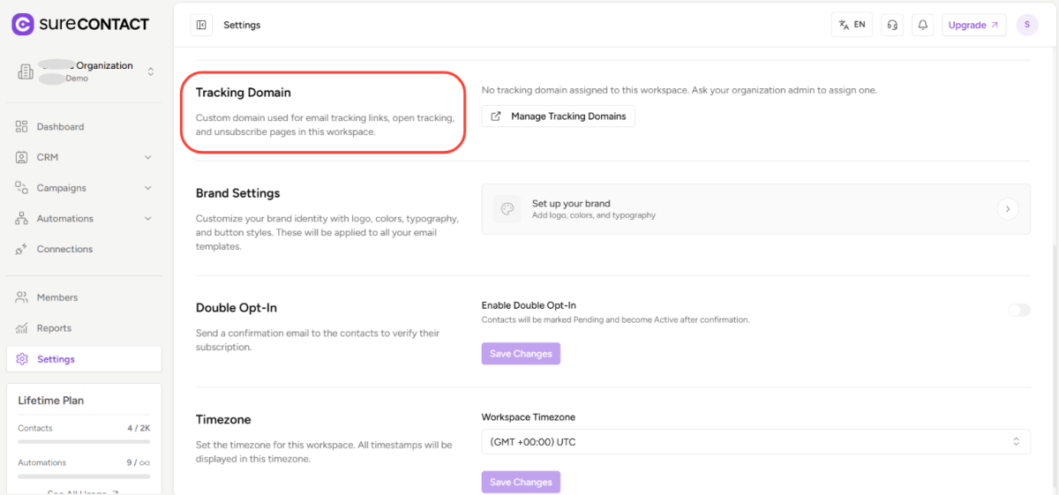
Task: Click the user avatar S icon
Action: [x=1027, y=25]
